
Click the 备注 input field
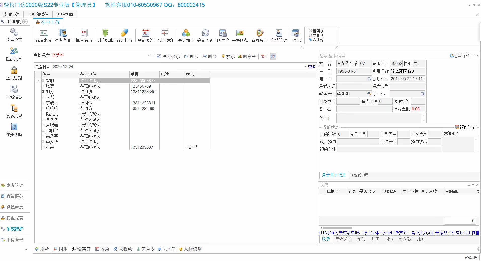tap(364, 109)
